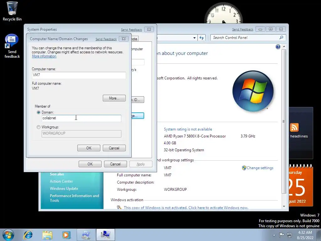Click the 32-bit Operating System text
This screenshot has width=321, height=241.
coord(184,150)
